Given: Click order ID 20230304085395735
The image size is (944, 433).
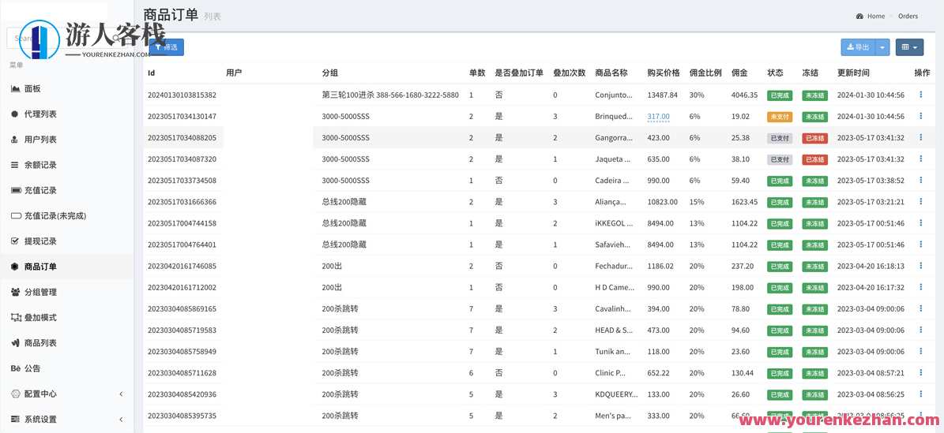Looking at the screenshot, I should (x=182, y=416).
